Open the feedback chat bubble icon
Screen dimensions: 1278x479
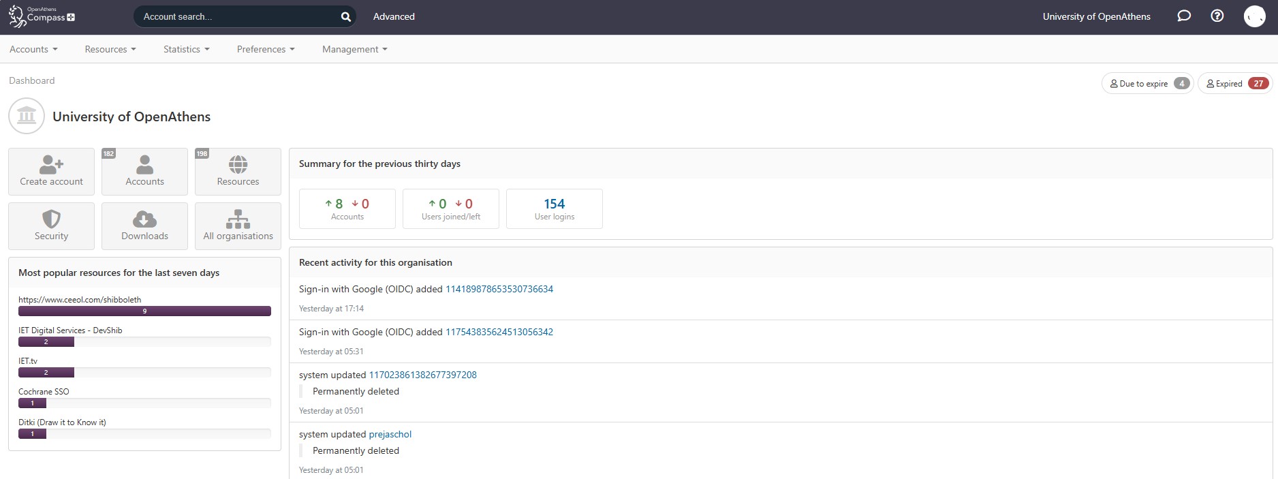tap(1184, 16)
